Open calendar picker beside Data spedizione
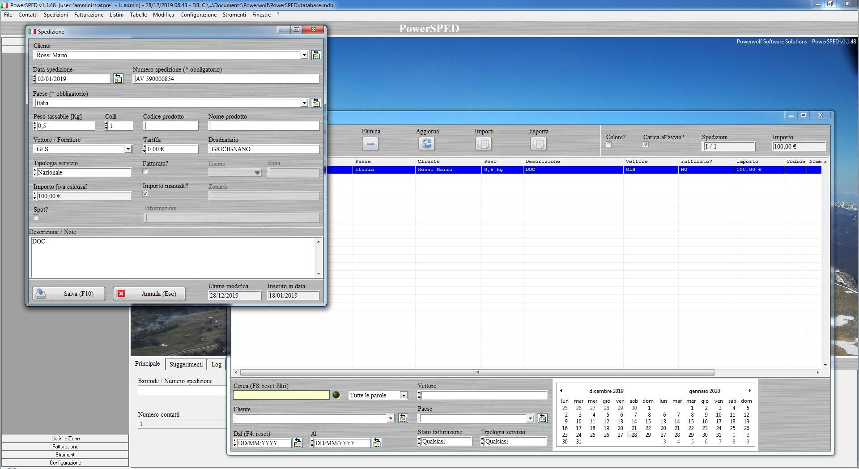The width and height of the screenshot is (859, 469). [x=118, y=79]
